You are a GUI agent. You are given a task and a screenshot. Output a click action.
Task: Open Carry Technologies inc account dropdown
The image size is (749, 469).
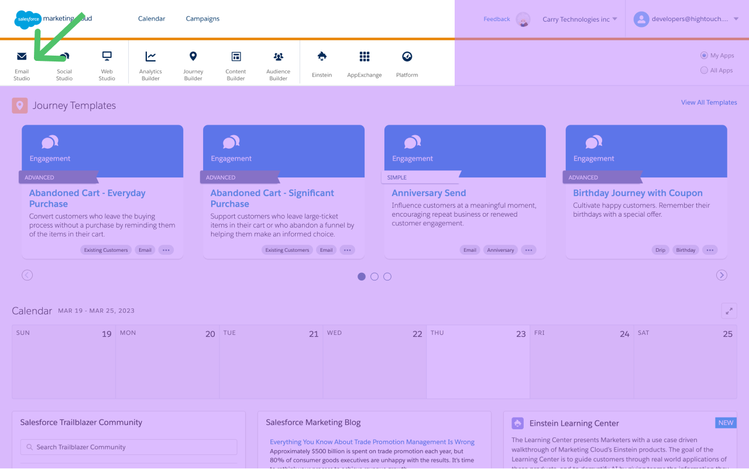[x=580, y=19]
